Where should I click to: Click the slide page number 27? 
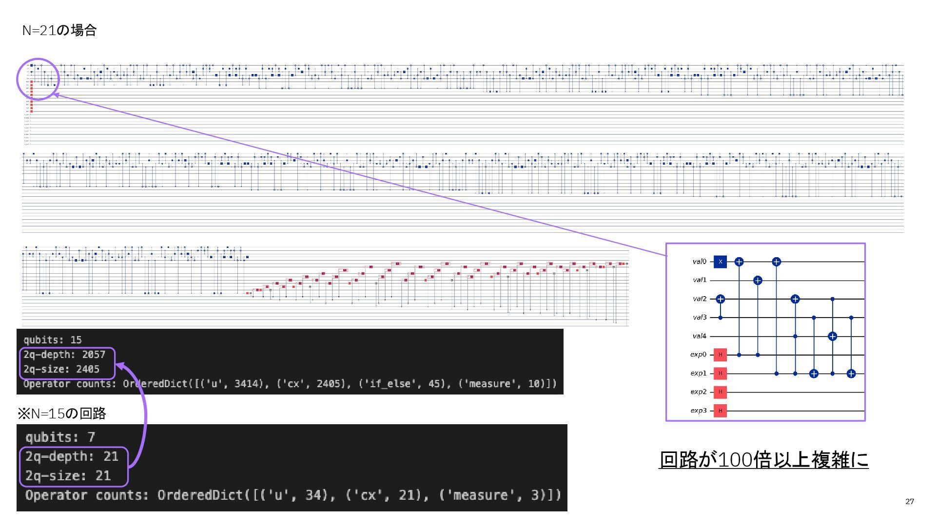[909, 502]
